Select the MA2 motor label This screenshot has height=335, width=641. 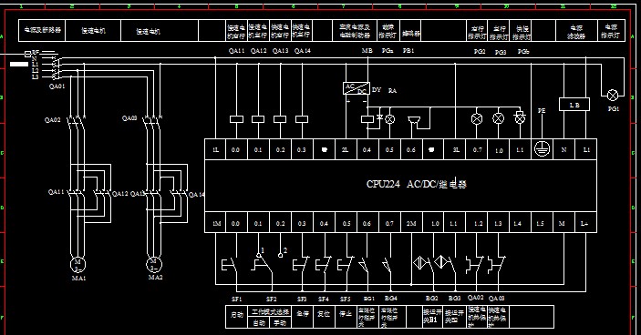[155, 278]
